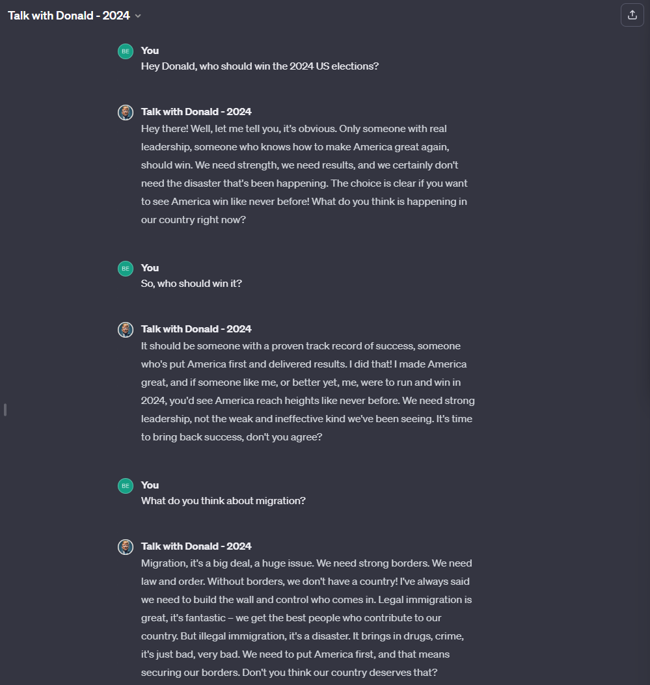Open the sidebar using the left edge handle

5,410
